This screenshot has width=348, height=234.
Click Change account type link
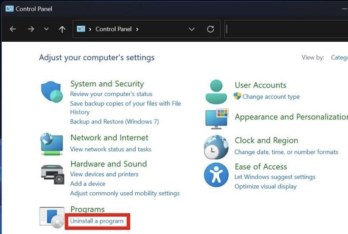(271, 97)
